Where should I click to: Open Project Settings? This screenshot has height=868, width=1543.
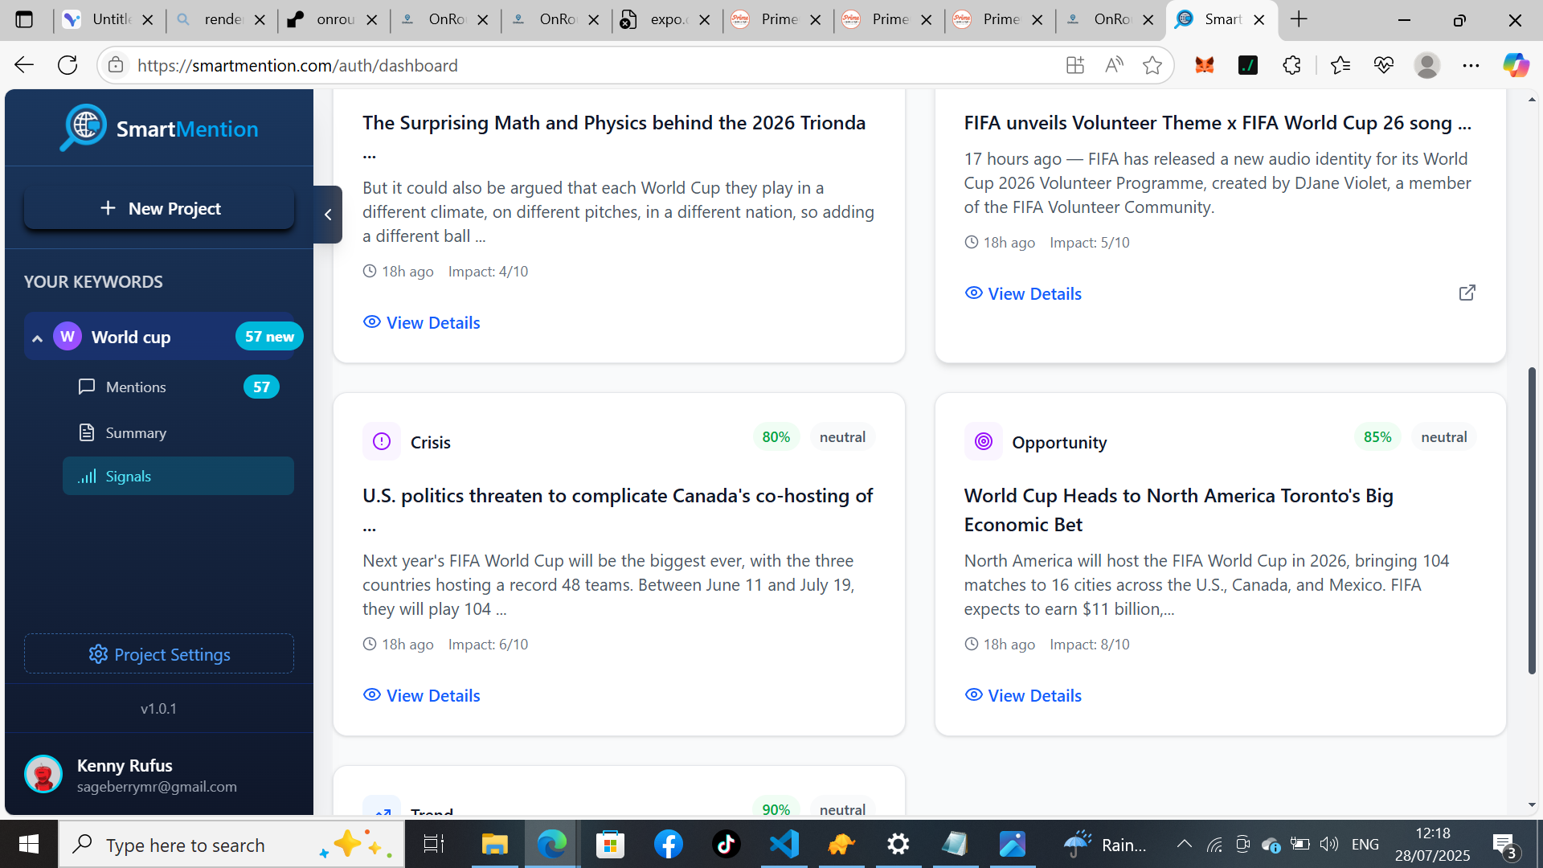[159, 654]
